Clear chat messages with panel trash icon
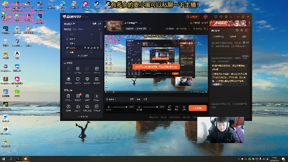 click(x=244, y=42)
